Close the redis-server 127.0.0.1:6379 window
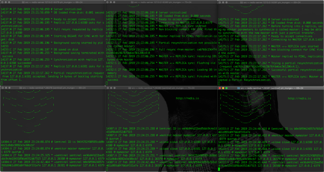The width and height of the screenshot is (324, 172). tap(2, 2)
